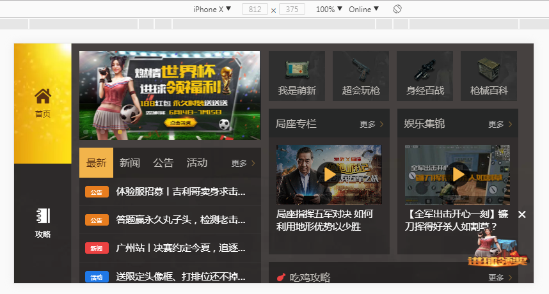The height and width of the screenshot is (294, 549).
Task: Open the Online network throttling dropdown
Action: (363, 9)
